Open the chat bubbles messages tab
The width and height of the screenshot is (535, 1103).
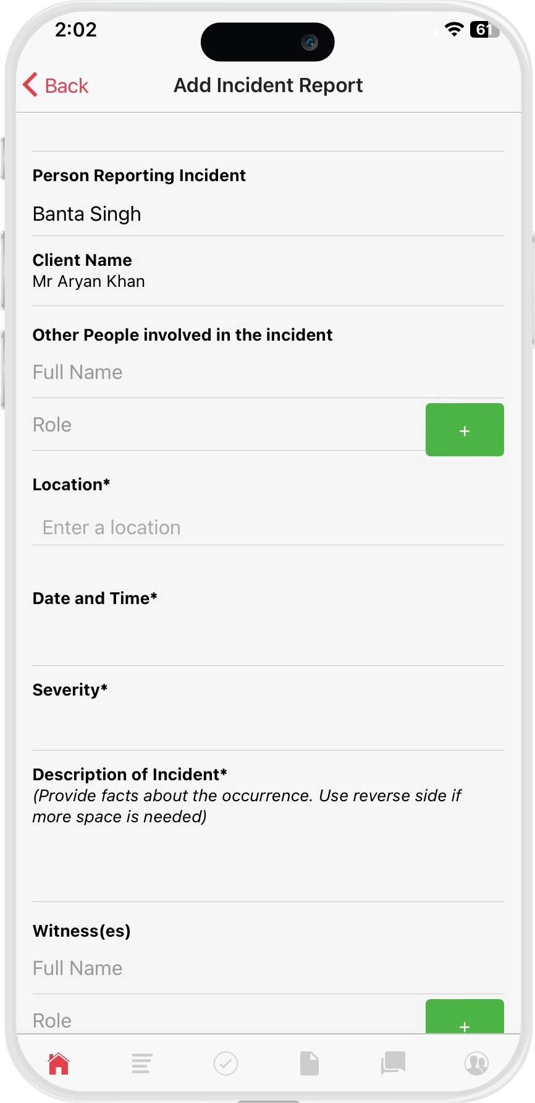pyautogui.click(x=393, y=1063)
